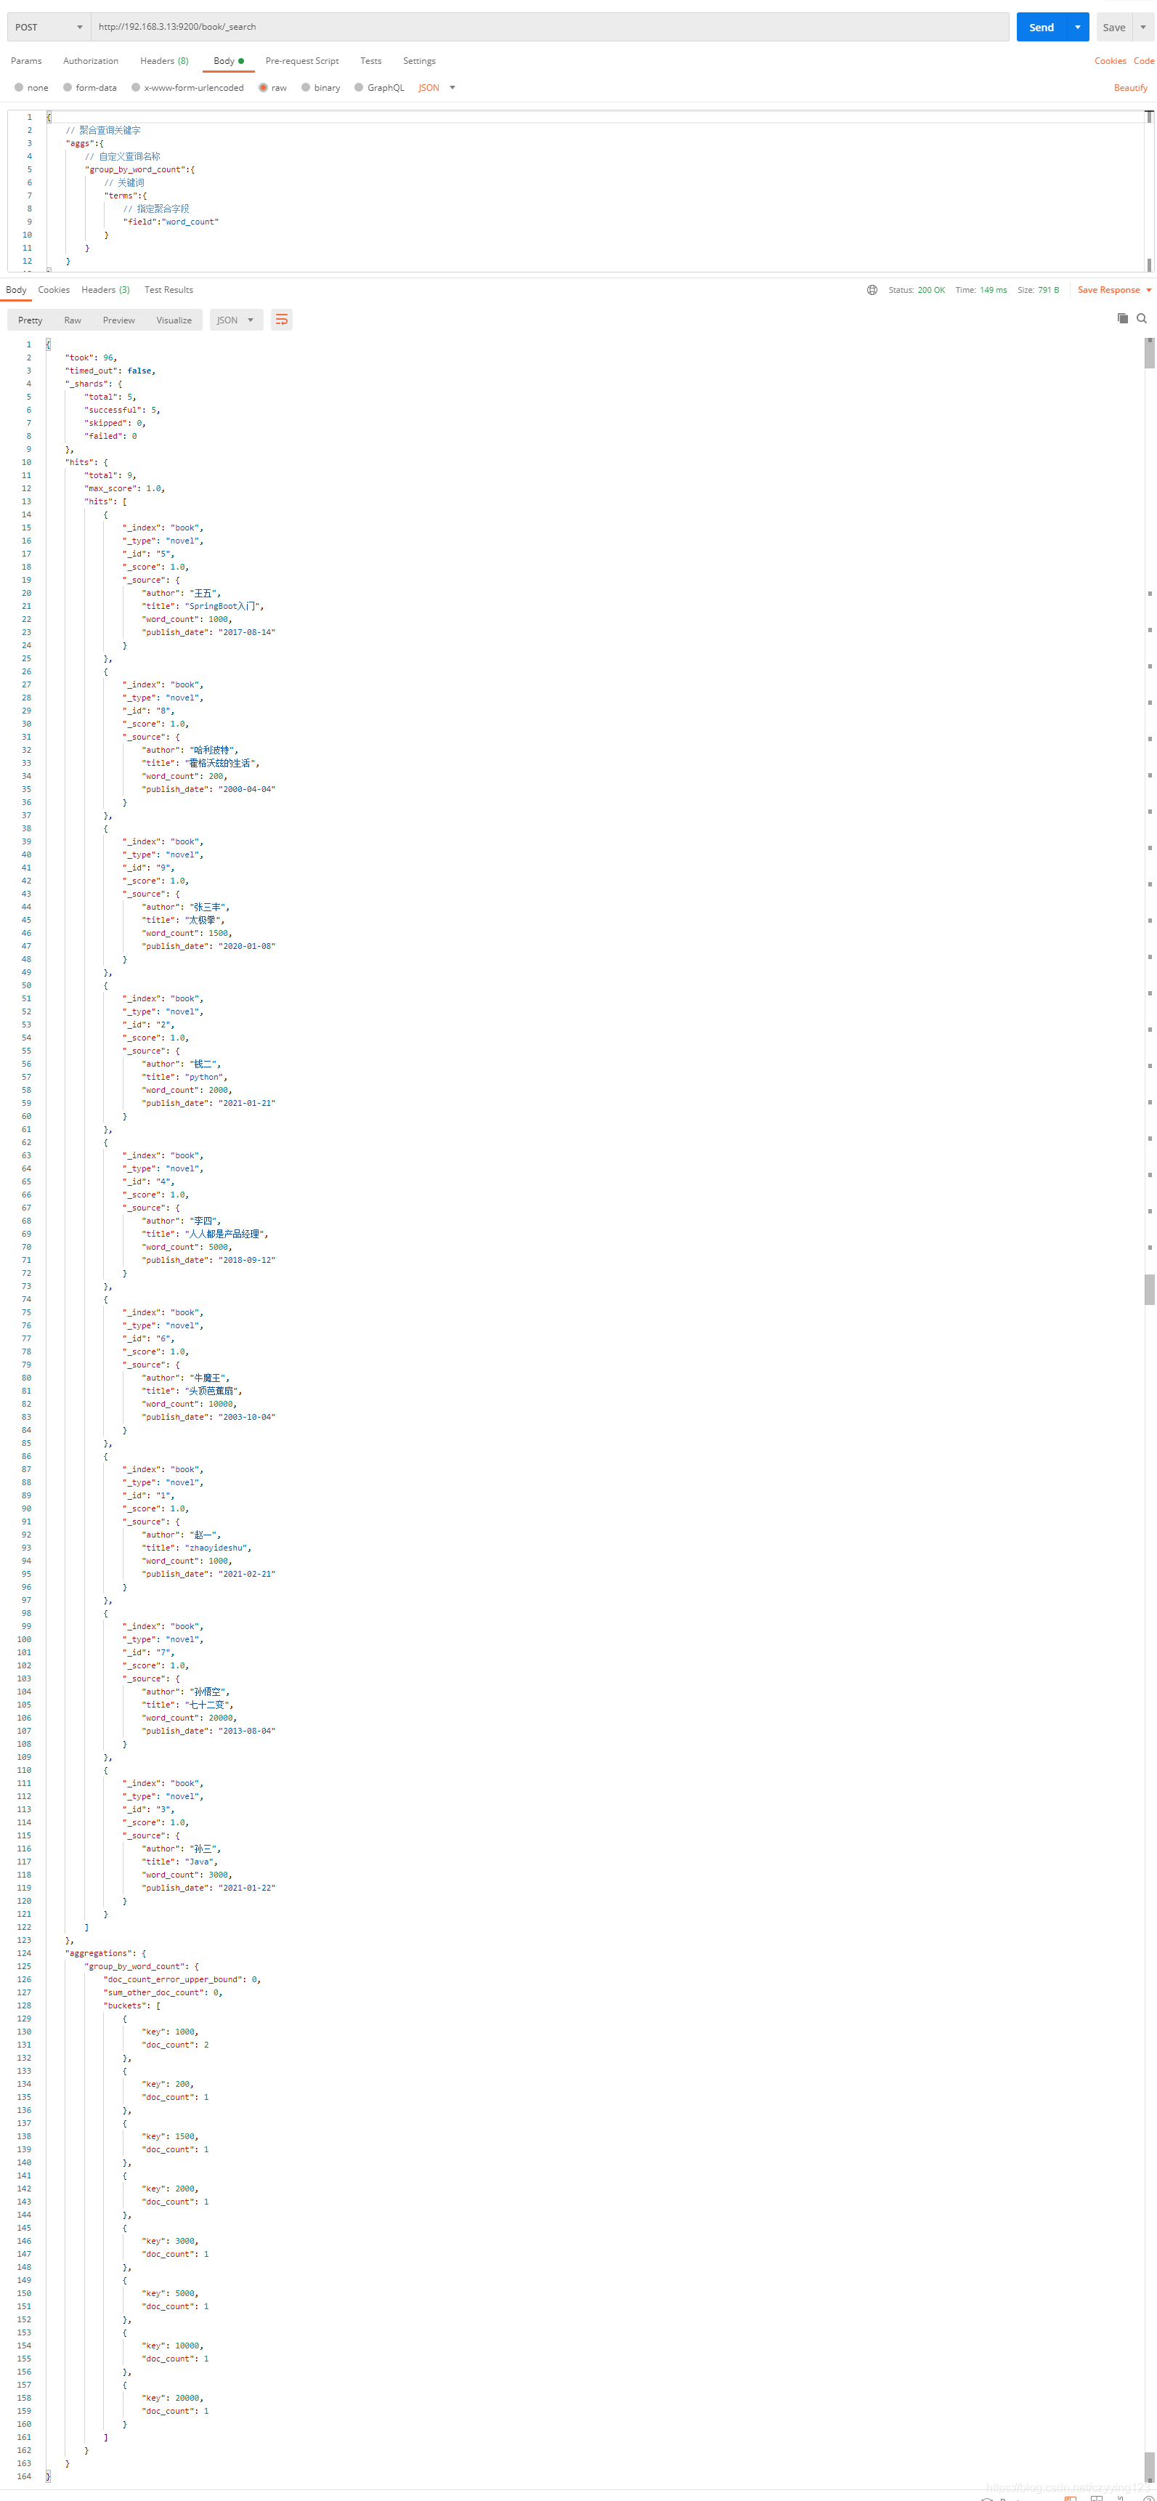
Task: Open the response Headers (3) tab
Action: 105,289
